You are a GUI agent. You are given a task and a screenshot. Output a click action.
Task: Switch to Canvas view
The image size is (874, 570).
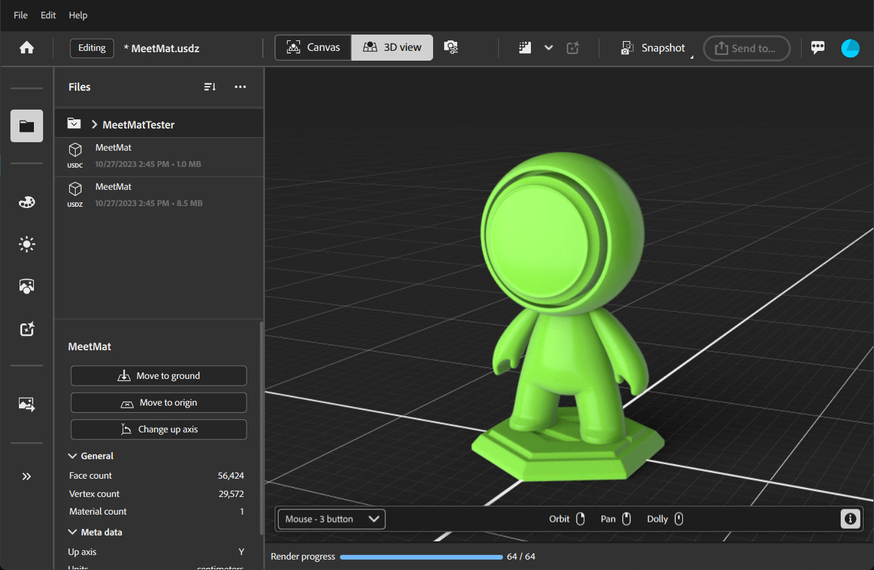point(313,48)
